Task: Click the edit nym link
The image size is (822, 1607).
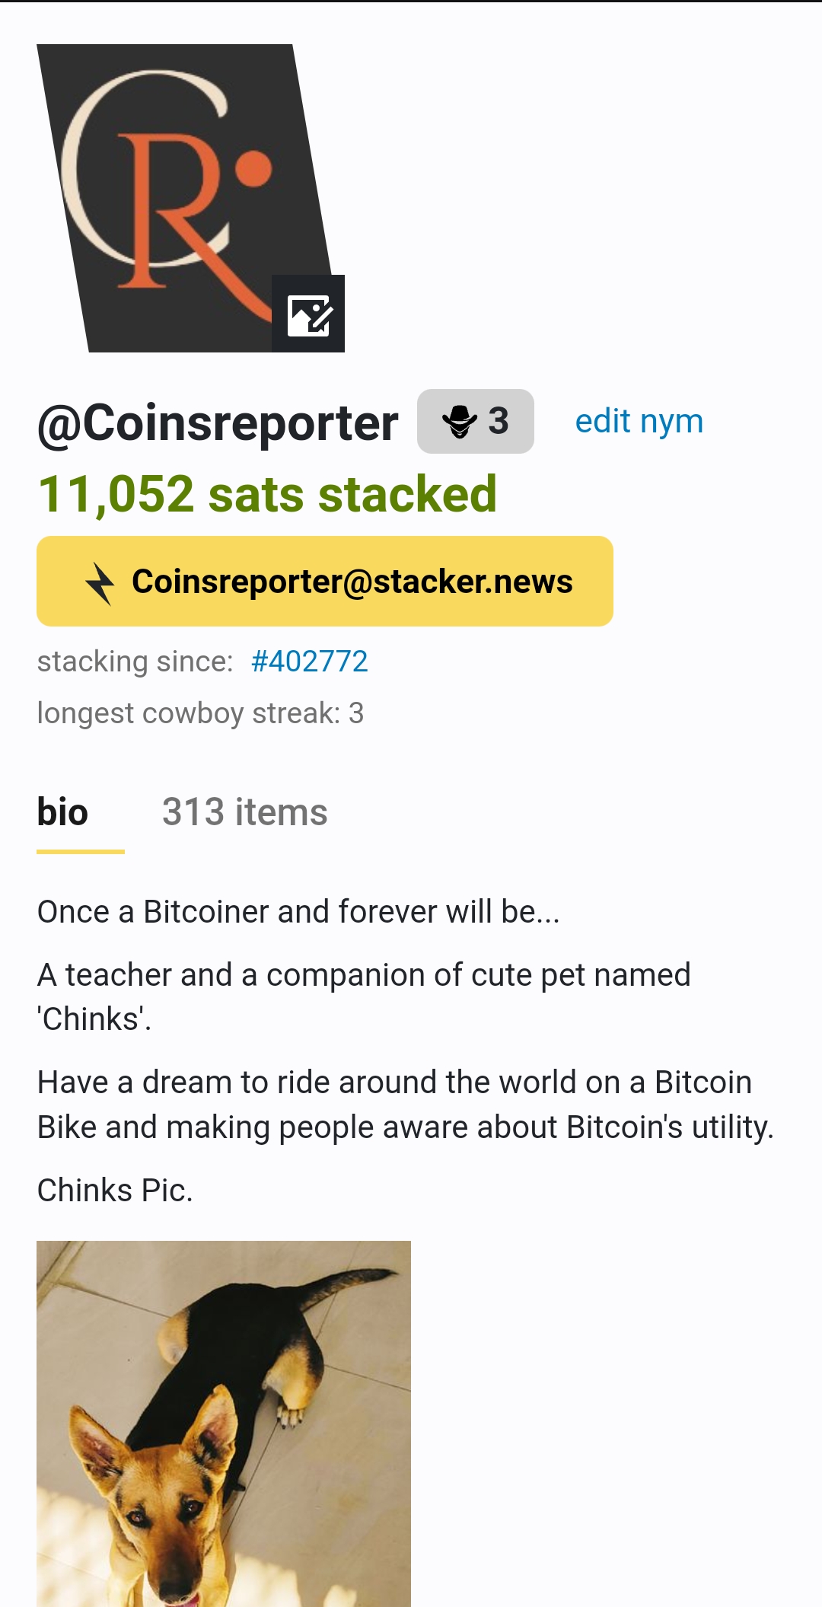Action: [x=639, y=421]
